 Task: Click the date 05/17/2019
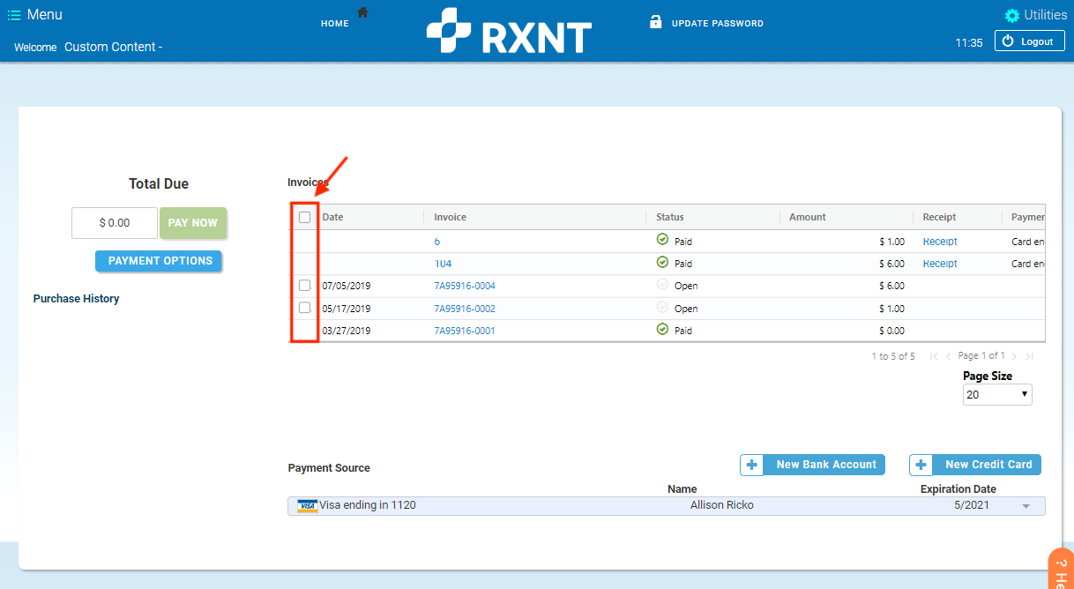[x=347, y=309]
